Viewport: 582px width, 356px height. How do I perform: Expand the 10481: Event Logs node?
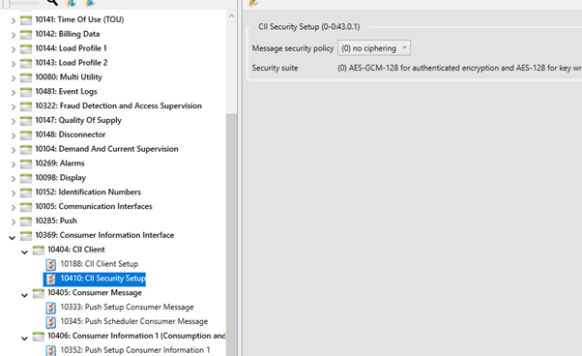14,93
